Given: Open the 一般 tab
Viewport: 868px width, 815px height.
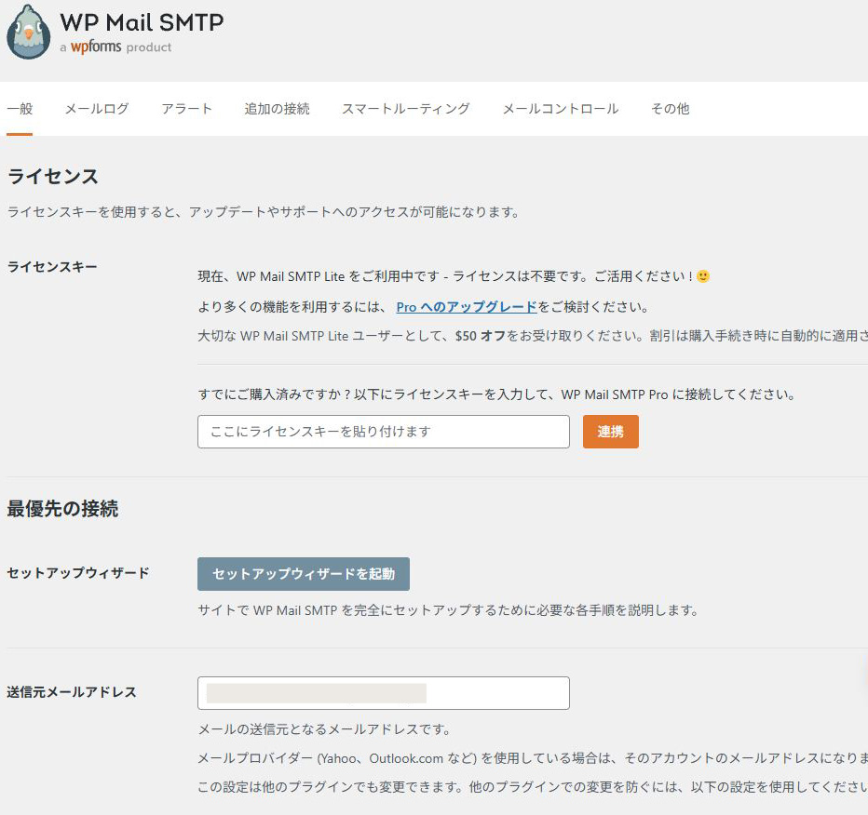Looking at the screenshot, I should coord(20,108).
